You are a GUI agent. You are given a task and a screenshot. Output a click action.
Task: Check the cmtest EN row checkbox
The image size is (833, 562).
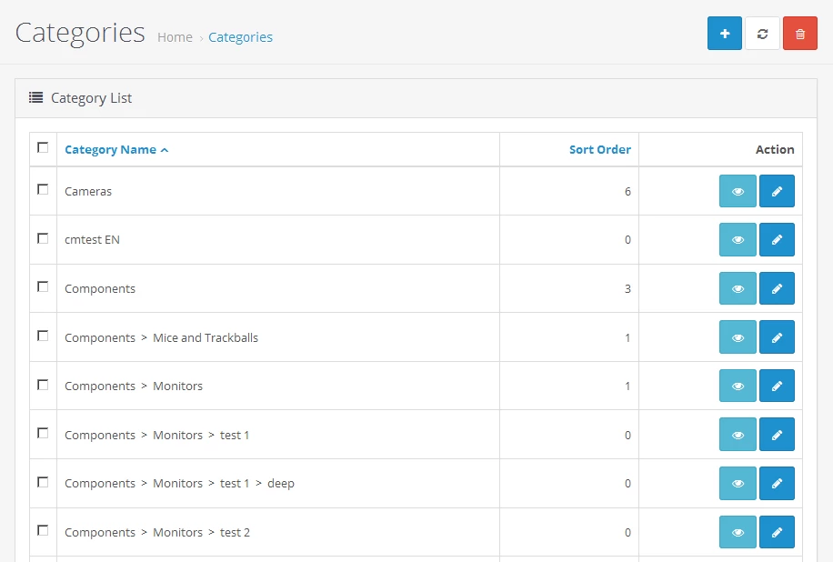[x=43, y=238]
